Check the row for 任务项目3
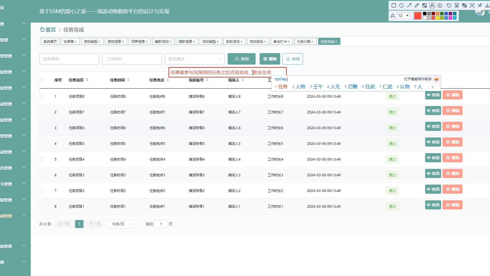 [42, 175]
